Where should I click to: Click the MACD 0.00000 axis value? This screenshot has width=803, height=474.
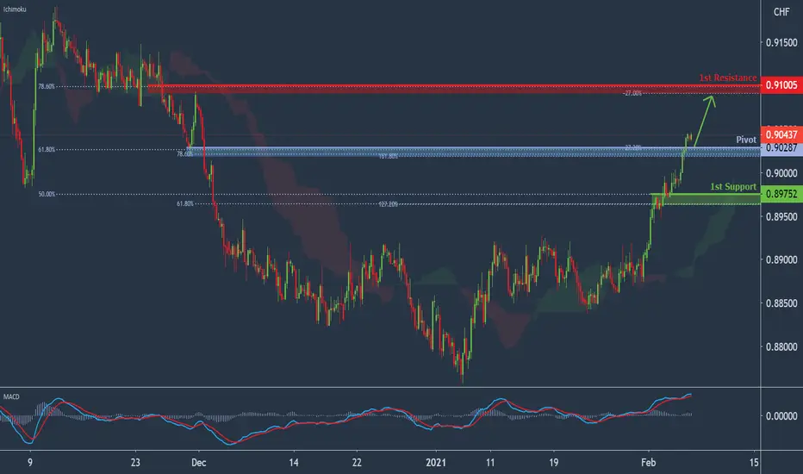click(781, 416)
